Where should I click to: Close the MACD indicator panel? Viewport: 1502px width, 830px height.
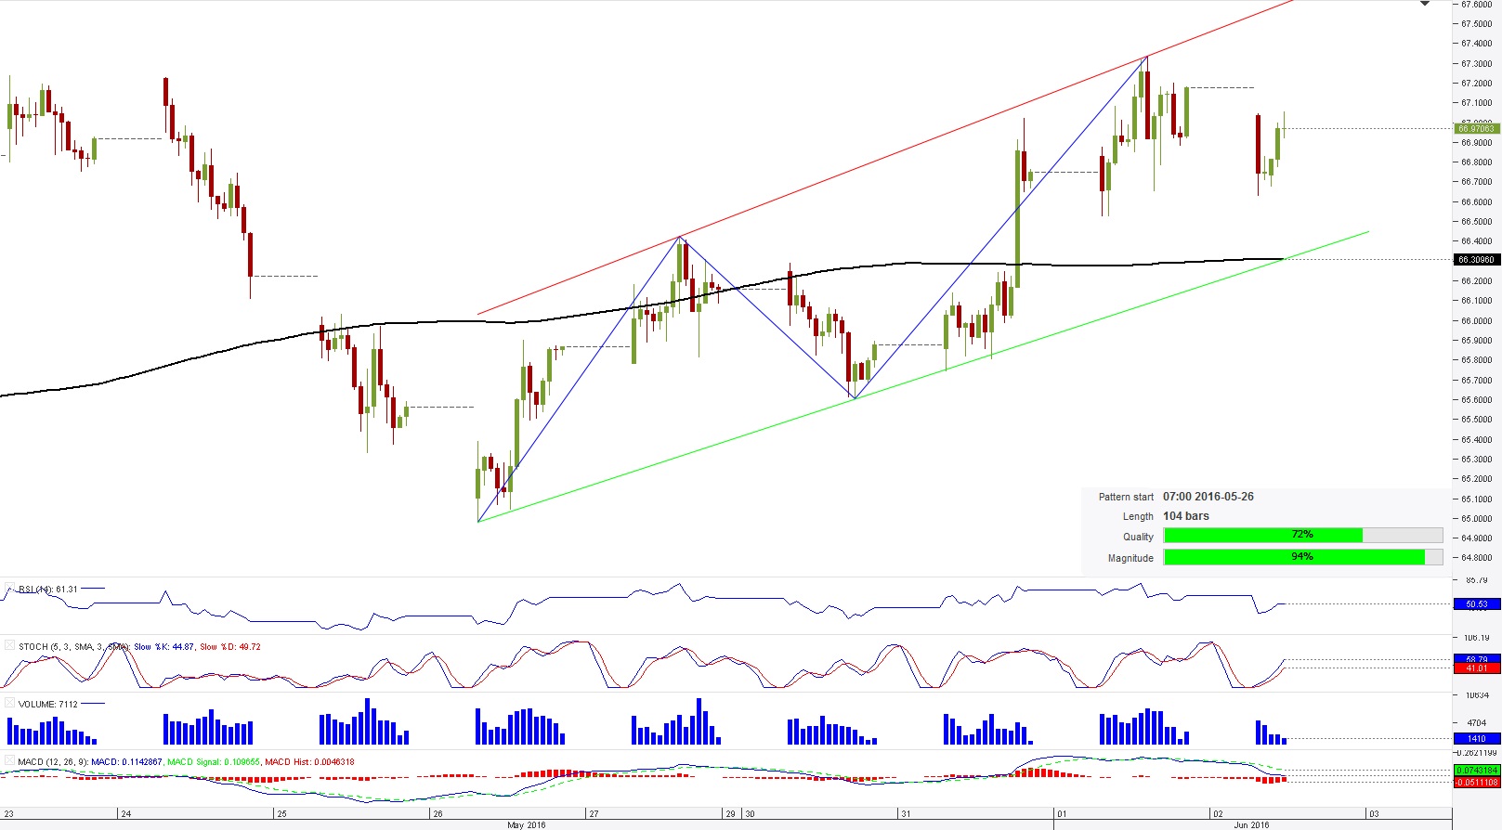click(10, 761)
